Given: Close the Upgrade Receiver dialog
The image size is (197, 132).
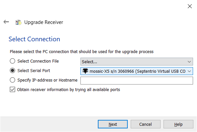Looking at the screenshot, I should click(189, 6).
